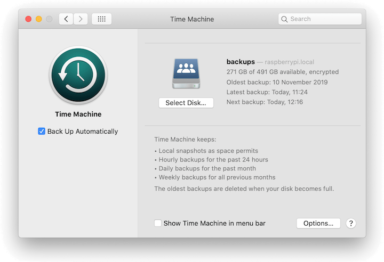Uncheck Back Up Automatically
This screenshot has width=384, height=262.
click(42, 132)
